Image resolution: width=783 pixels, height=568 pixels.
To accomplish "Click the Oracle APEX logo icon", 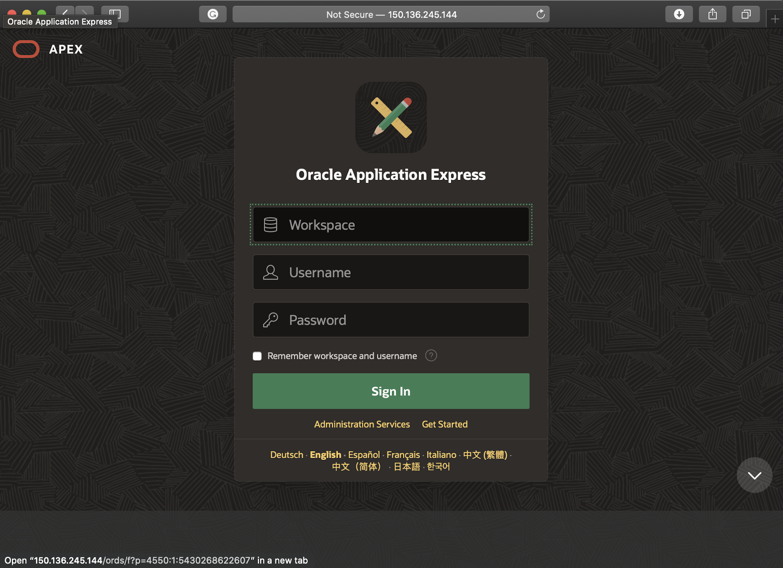I will point(26,49).
